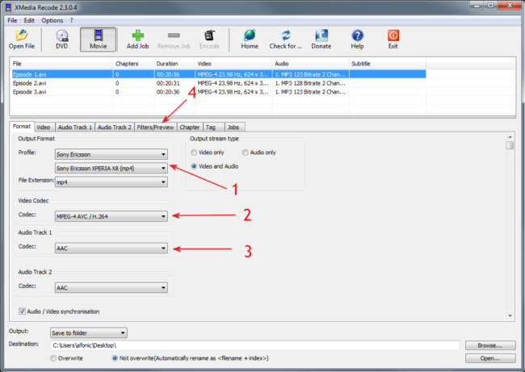
Task: Switch to the Chapter tab
Action: tap(190, 127)
